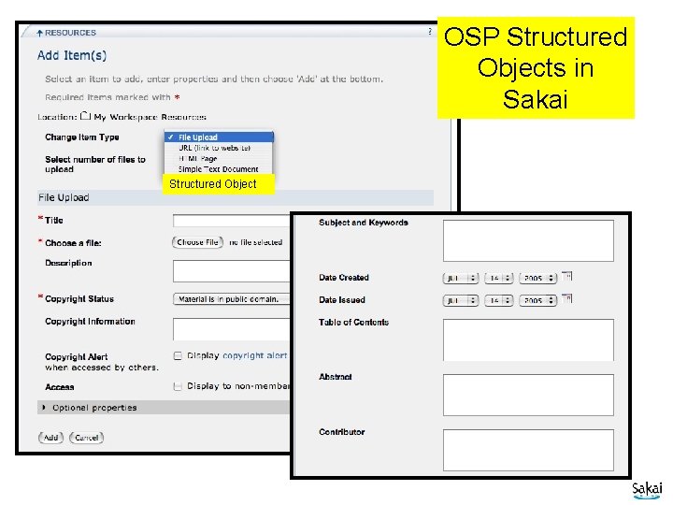Open Date Issued year dropdown
The image size is (673, 505).
(537, 300)
